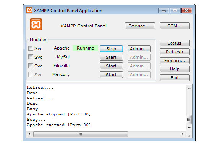Click the vertical scrollbar thumb in log
Image resolution: width=210 pixels, height=144 pixels.
click(x=189, y=119)
